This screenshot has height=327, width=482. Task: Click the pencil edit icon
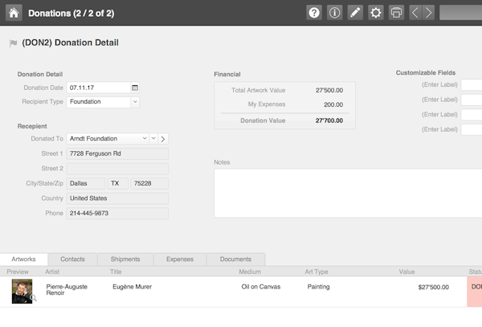coord(355,13)
